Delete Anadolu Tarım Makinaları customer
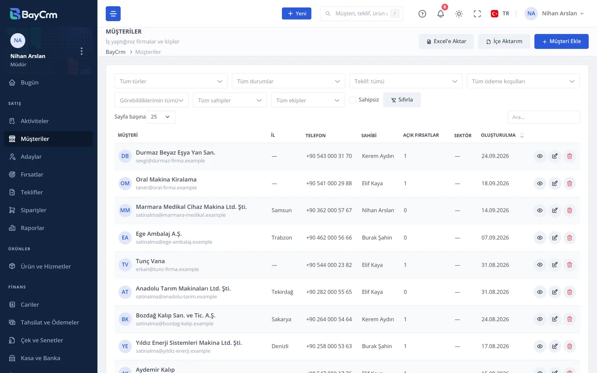The width and height of the screenshot is (597, 373). coord(570,292)
